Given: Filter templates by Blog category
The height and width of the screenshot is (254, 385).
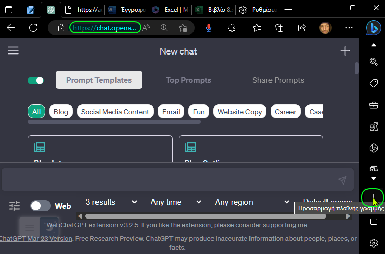Looking at the screenshot, I should (61, 112).
